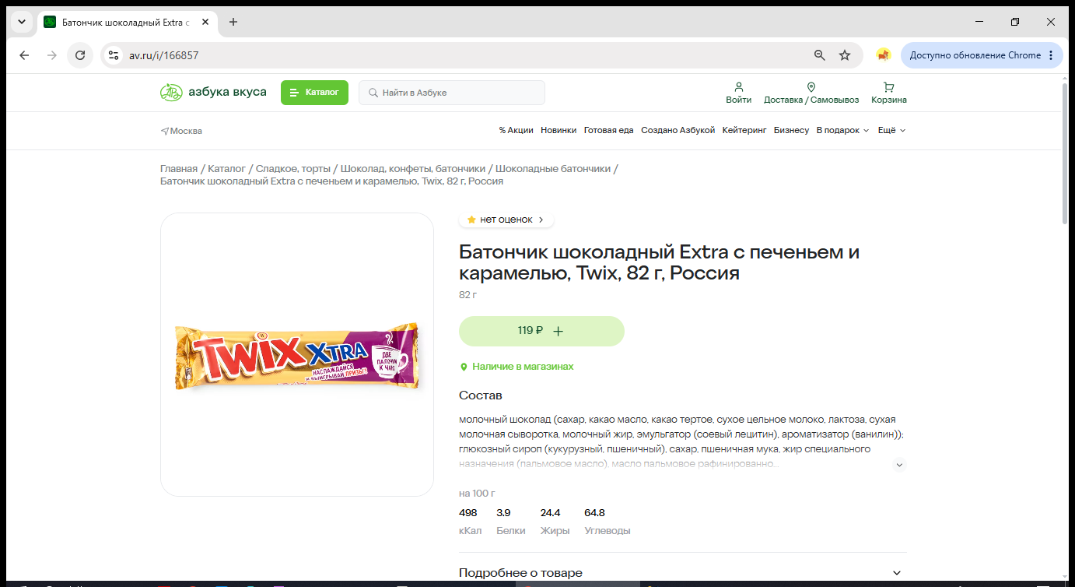Open Chrome zoom magnifier icon in address bar
This screenshot has height=587, width=1075.
click(x=819, y=55)
